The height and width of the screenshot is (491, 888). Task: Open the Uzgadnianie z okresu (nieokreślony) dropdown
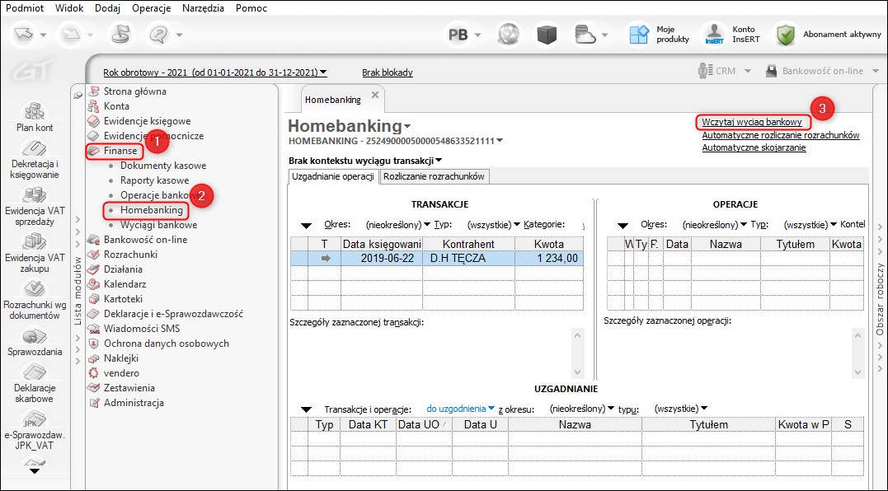tap(582, 409)
